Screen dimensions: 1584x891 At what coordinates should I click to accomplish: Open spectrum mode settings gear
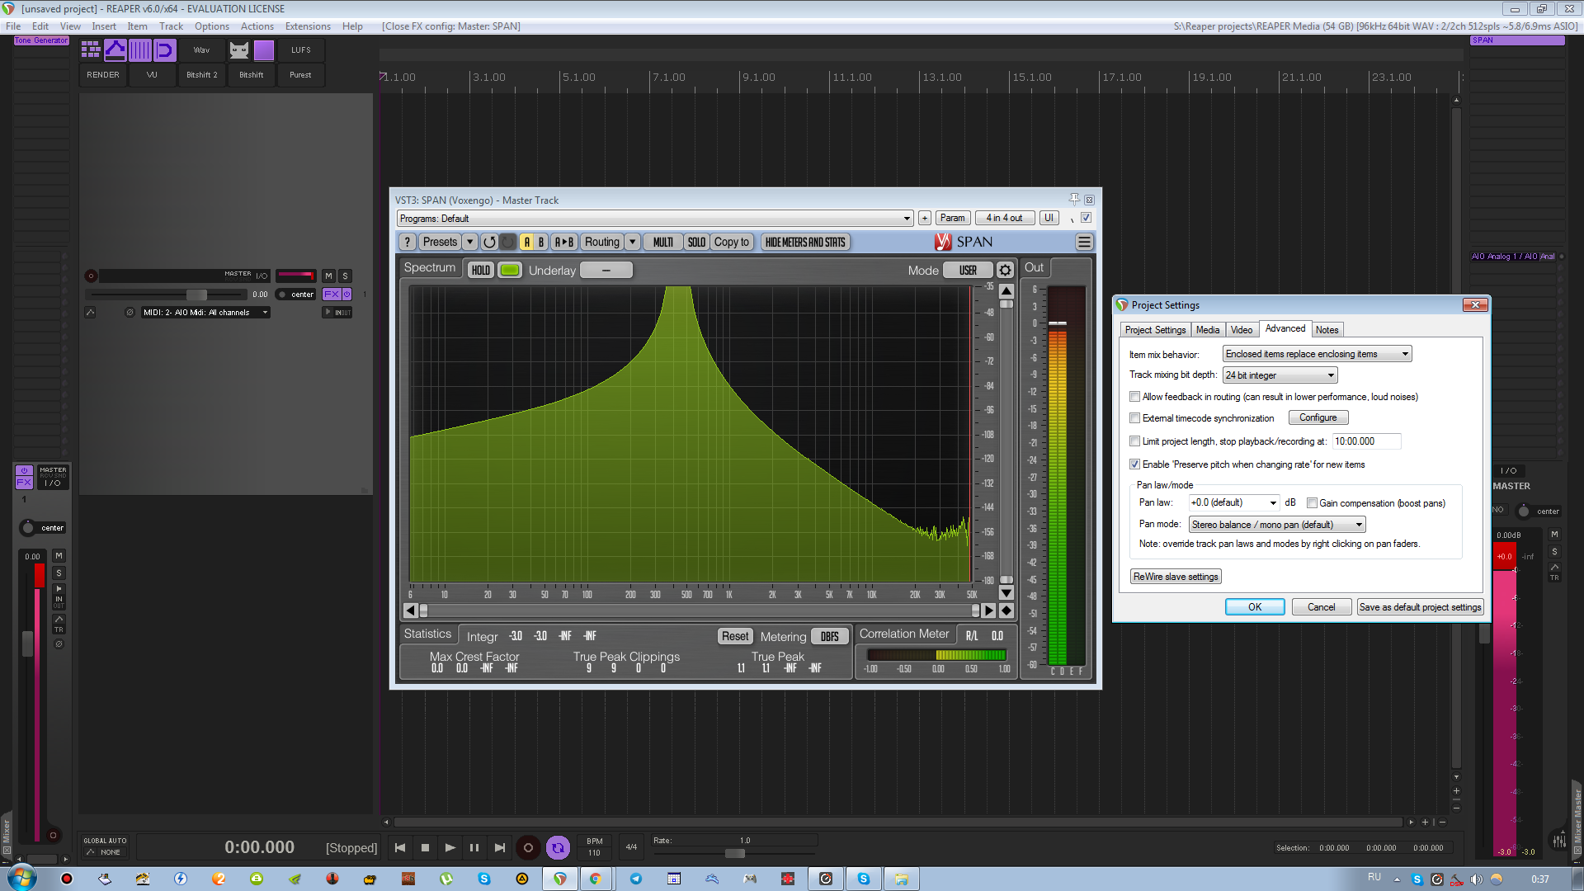(x=1005, y=270)
